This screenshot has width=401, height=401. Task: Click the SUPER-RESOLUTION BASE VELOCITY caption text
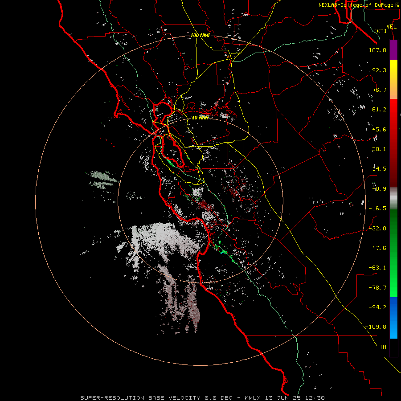[141, 398]
